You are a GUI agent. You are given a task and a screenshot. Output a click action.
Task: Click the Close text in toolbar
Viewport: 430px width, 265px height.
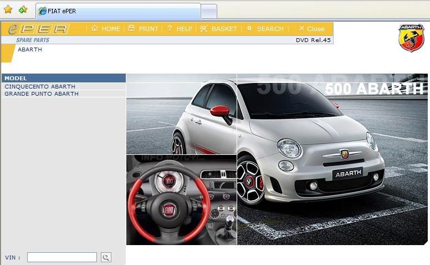click(x=316, y=29)
